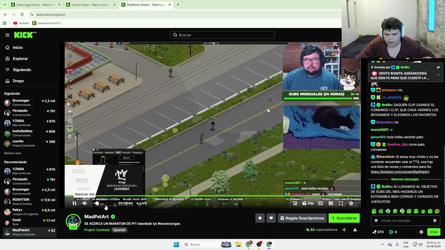The width and height of the screenshot is (445, 250).
Task: Click the first quick emote in the chat row
Action: click(374, 211)
